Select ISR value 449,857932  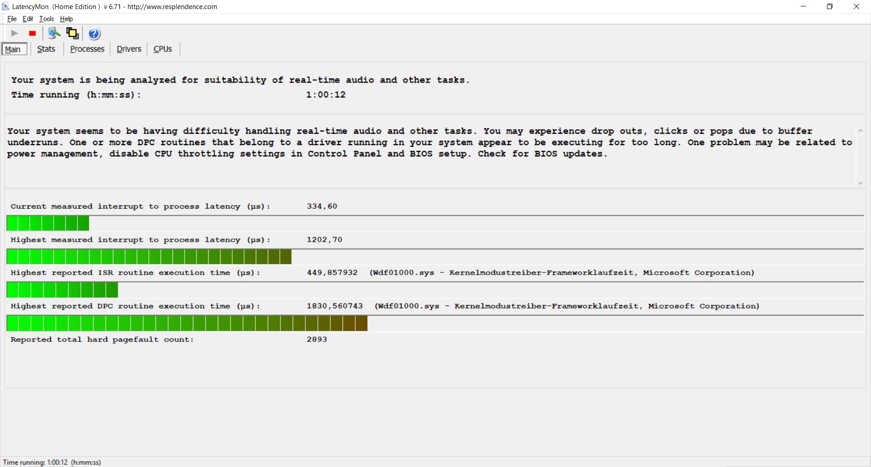point(332,272)
